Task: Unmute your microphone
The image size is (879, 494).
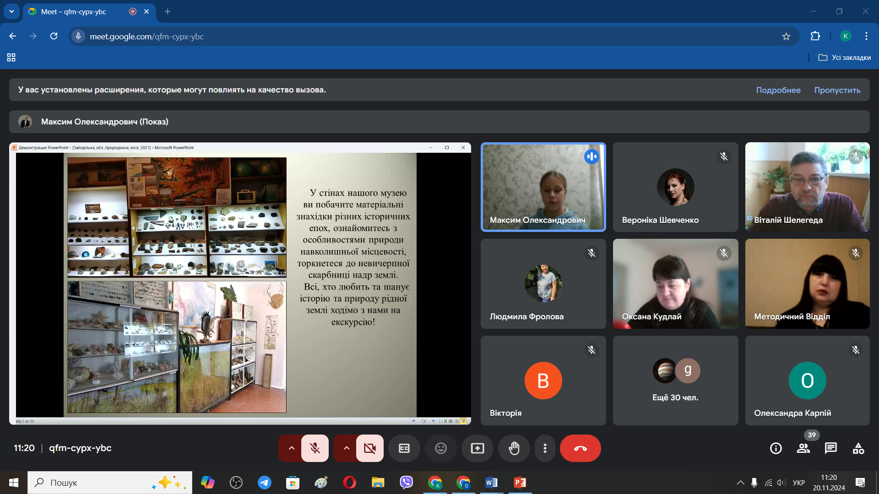Action: pyautogui.click(x=315, y=448)
